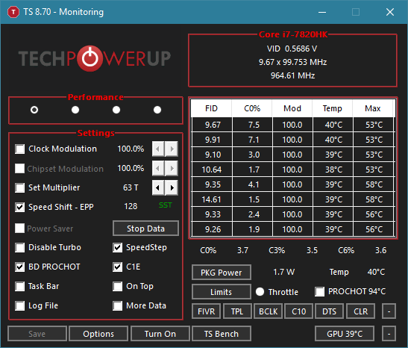Image resolution: width=408 pixels, height=348 pixels.
Task: Click the 964.61 MHz frequency reading
Action: point(292,75)
